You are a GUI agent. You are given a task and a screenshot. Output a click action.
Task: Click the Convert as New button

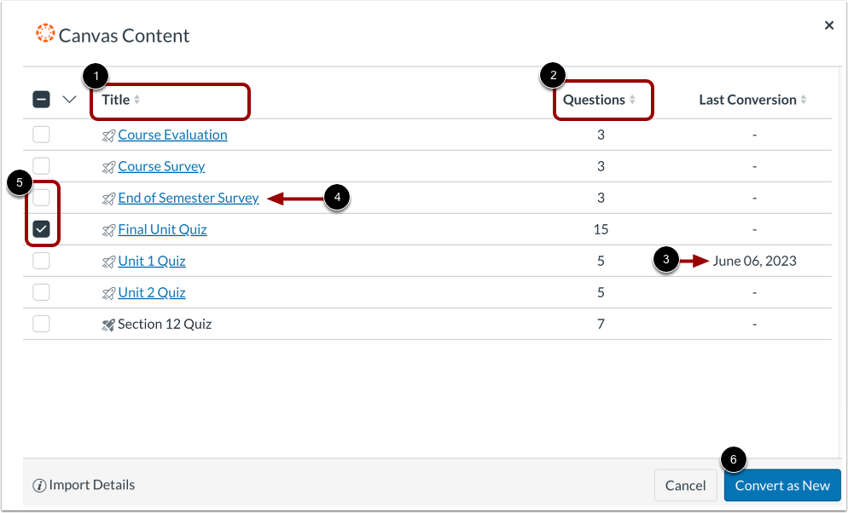[781, 485]
